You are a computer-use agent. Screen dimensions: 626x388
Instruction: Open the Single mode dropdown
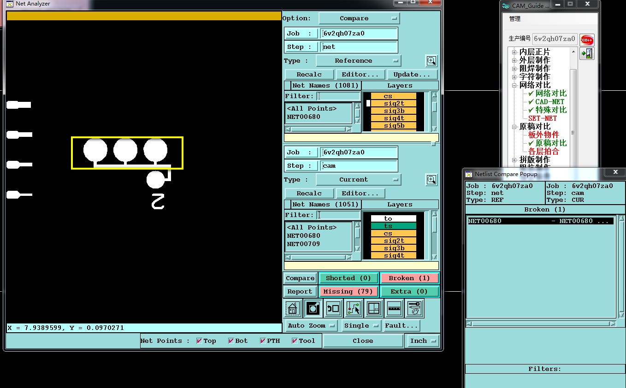pyautogui.click(x=361, y=325)
